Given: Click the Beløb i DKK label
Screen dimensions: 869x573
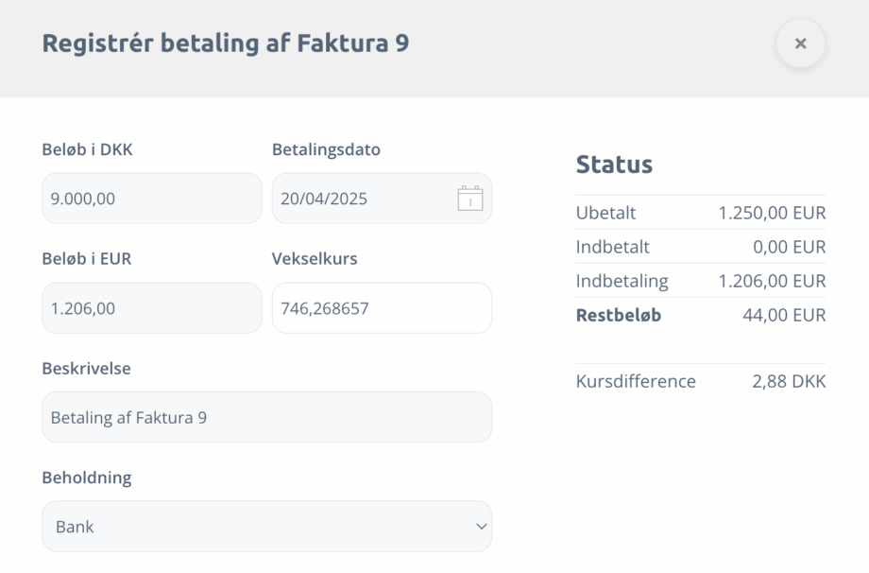Looking at the screenshot, I should [x=87, y=149].
